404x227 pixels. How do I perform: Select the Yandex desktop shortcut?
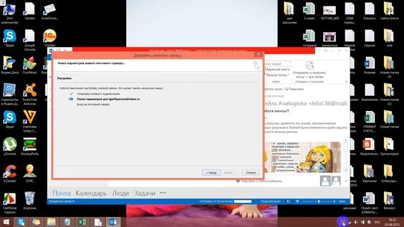pos(30,11)
